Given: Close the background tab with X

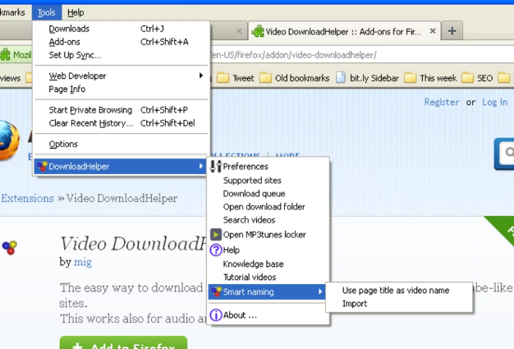Looking at the screenshot, I should (239, 31).
